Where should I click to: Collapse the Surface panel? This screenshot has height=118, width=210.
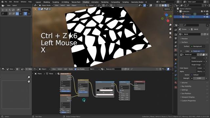coord(184,42)
